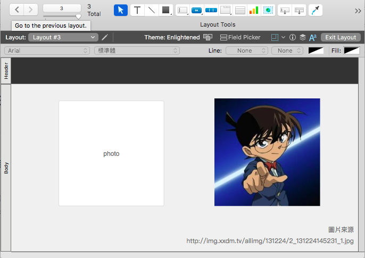Click the Exit Layout button
Image resolution: width=365 pixels, height=258 pixels.
[341, 37]
